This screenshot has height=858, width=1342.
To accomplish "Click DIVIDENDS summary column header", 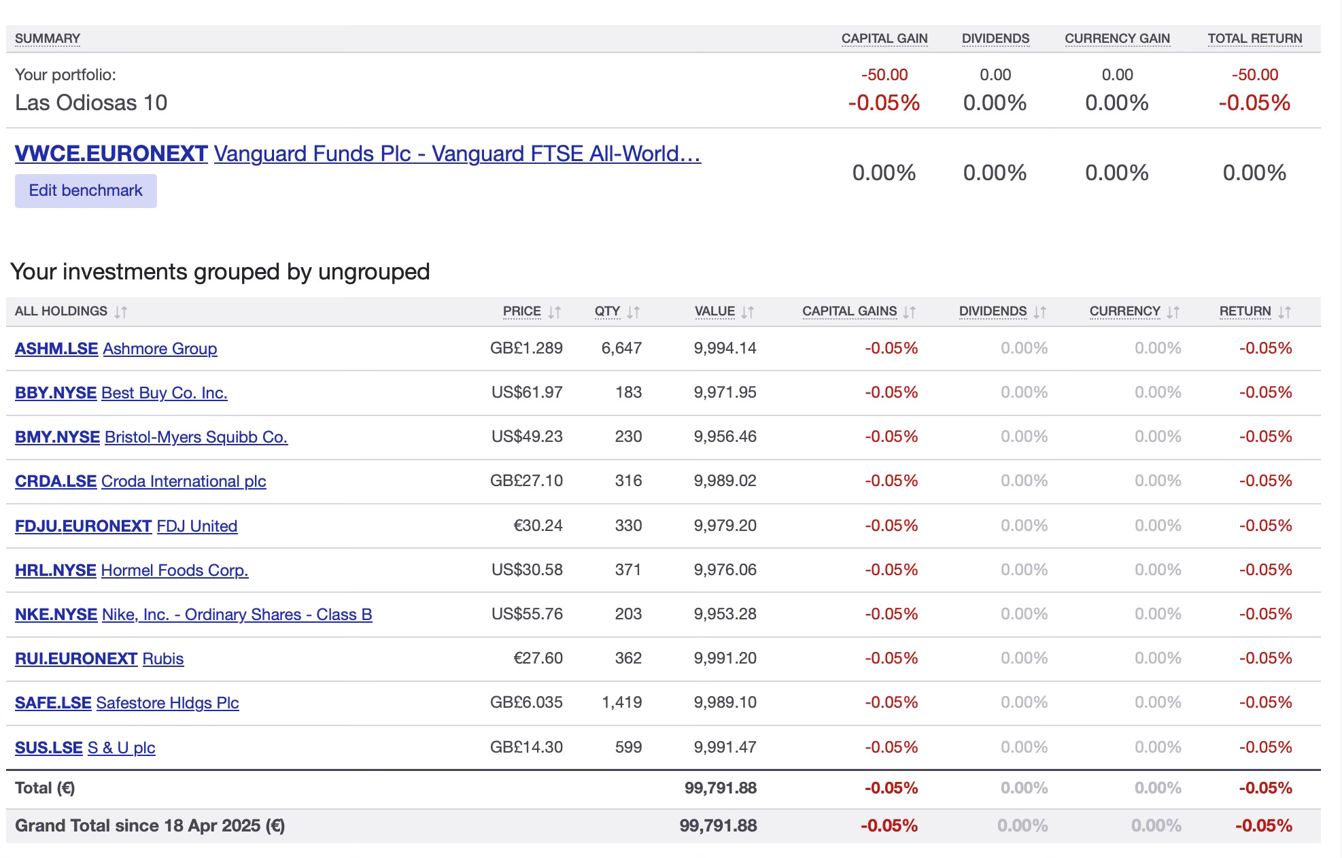I will click(995, 39).
